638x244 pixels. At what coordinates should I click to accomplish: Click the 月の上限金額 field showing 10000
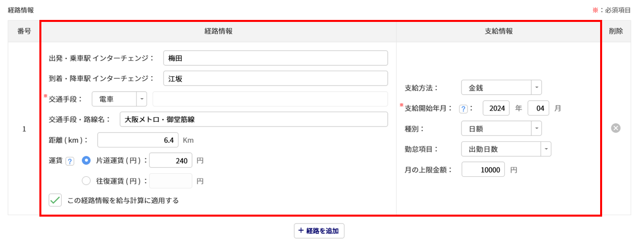(x=483, y=169)
